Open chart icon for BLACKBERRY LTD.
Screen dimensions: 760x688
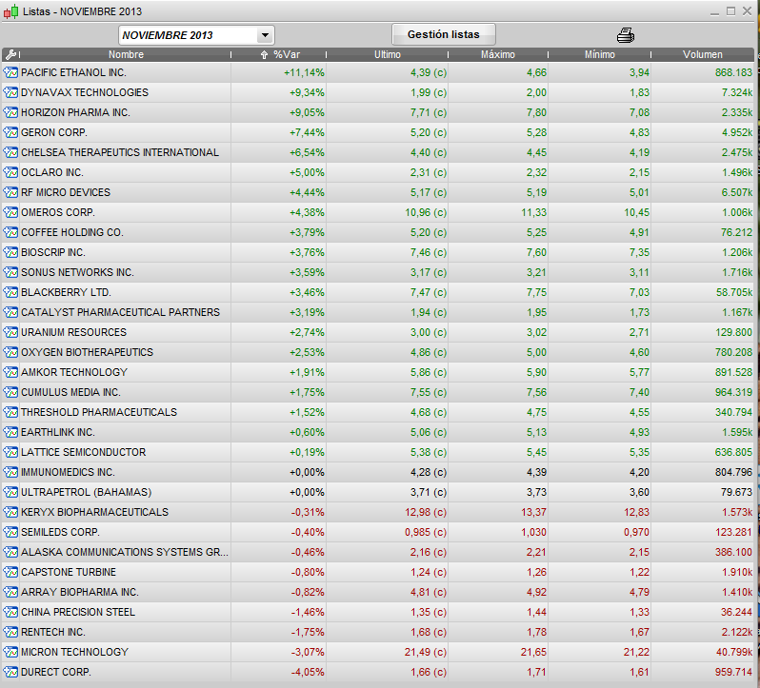[x=10, y=292]
